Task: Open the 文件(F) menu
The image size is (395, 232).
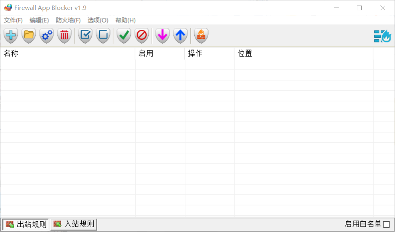Action: (13, 20)
